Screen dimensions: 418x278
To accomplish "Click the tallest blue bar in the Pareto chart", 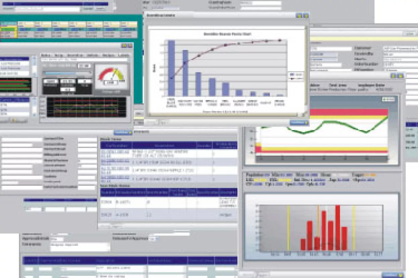I will (x=172, y=68).
